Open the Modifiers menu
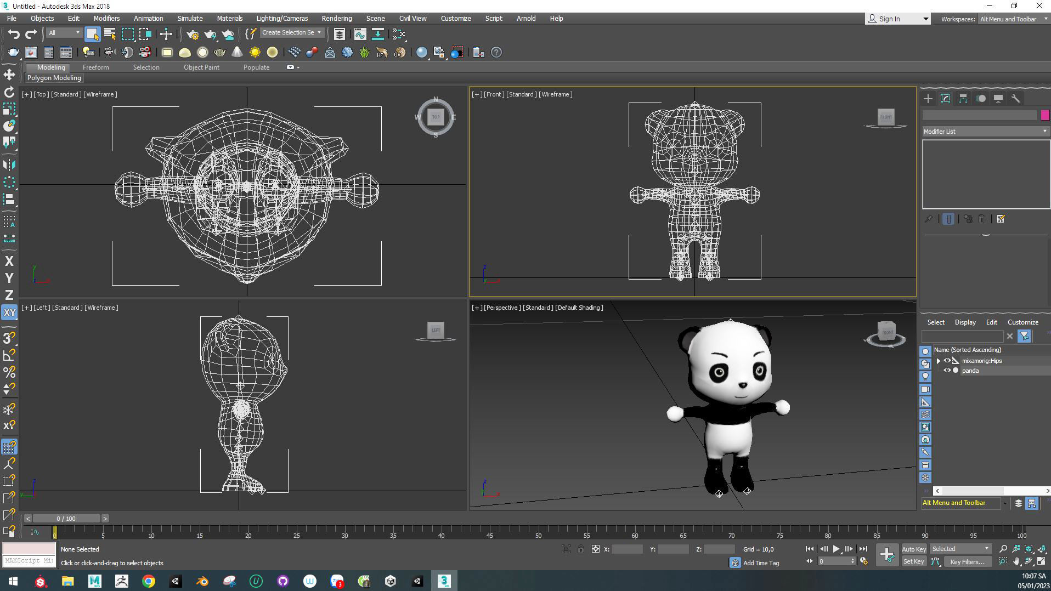Image resolution: width=1051 pixels, height=591 pixels. tap(106, 19)
